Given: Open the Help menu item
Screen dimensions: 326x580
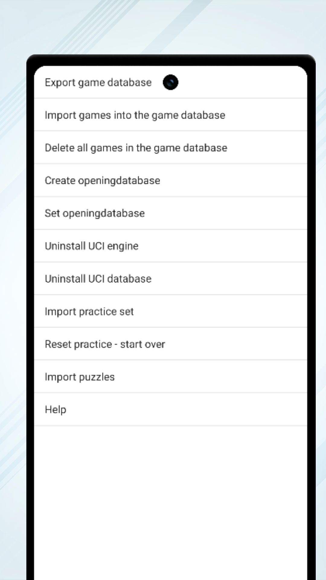Looking at the screenshot, I should pos(56,410).
